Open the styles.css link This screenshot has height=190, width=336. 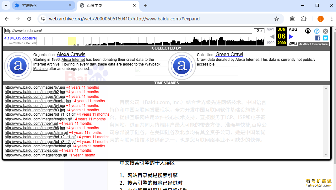coord(31,150)
